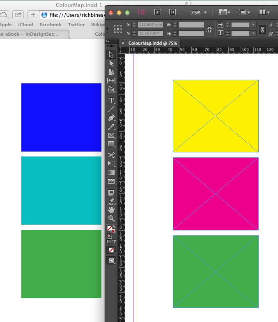This screenshot has width=278, height=322.
Task: Click the X position stepper arrows
Action: pos(134,25)
